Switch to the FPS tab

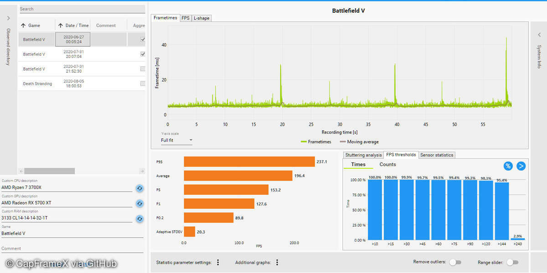tap(185, 18)
